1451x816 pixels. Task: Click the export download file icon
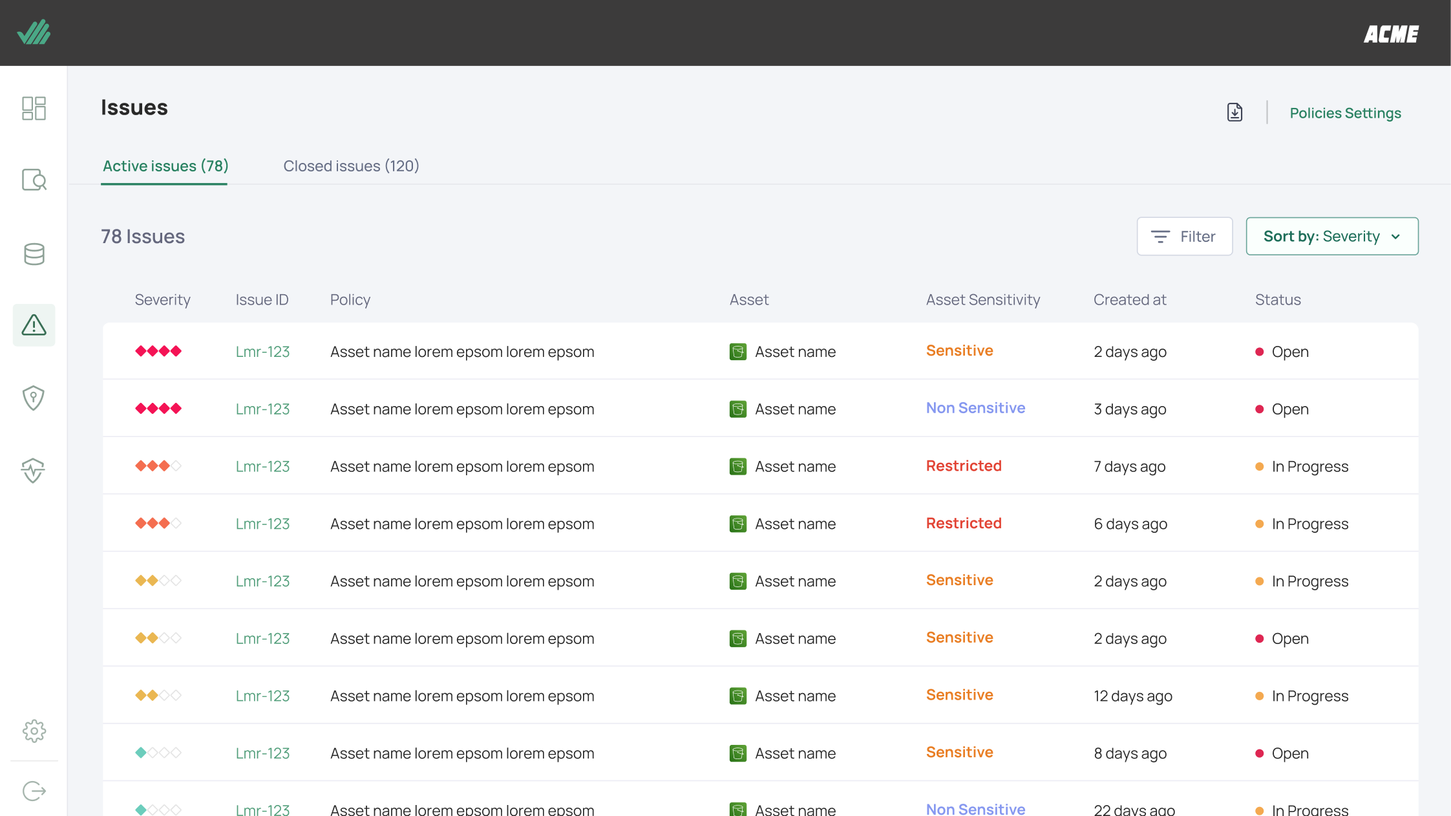coord(1234,113)
